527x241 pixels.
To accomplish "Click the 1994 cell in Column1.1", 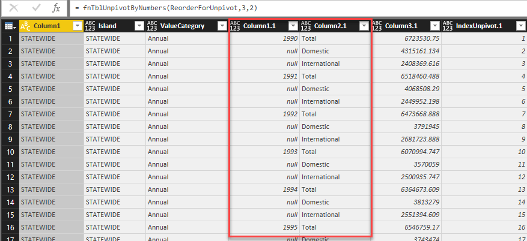I will point(264,189).
